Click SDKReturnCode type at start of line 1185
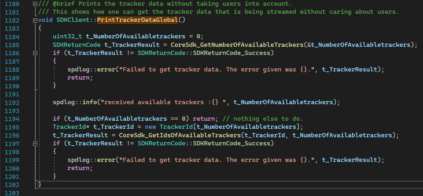423x196 pixels. coord(76,45)
